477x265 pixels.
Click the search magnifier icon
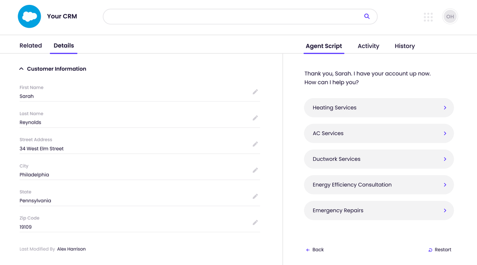pos(367,16)
